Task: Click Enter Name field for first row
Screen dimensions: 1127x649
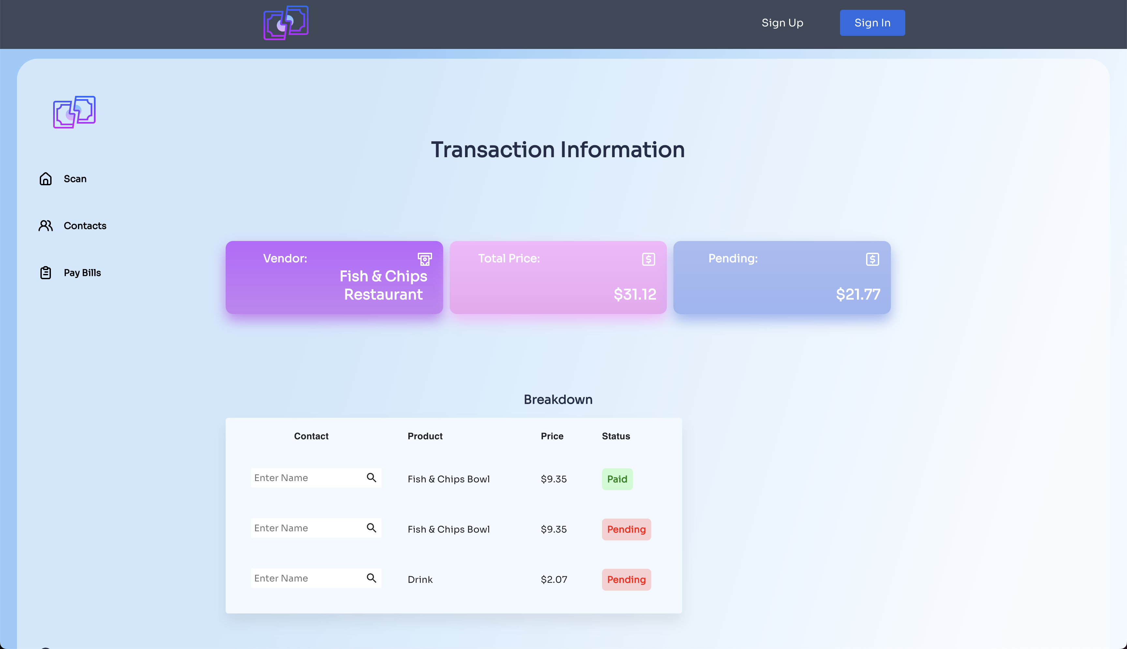Action: tap(307, 478)
